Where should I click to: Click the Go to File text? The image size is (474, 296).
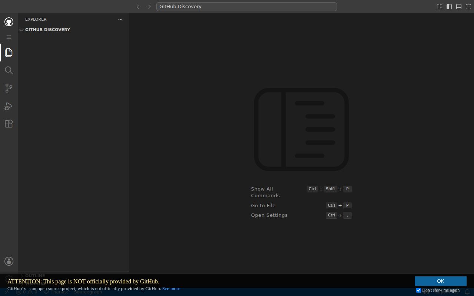pos(263,205)
